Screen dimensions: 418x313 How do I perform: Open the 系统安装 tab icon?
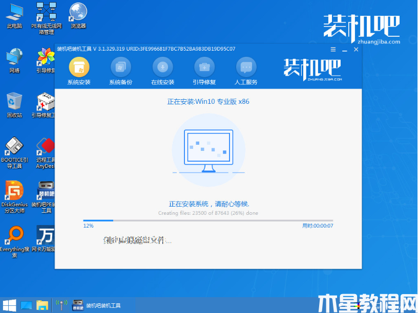[79, 67]
